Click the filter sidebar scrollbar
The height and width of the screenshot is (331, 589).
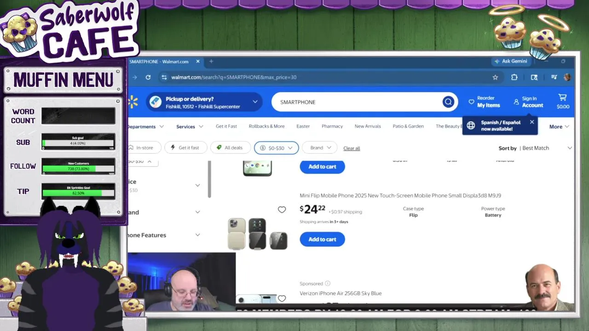point(209,179)
